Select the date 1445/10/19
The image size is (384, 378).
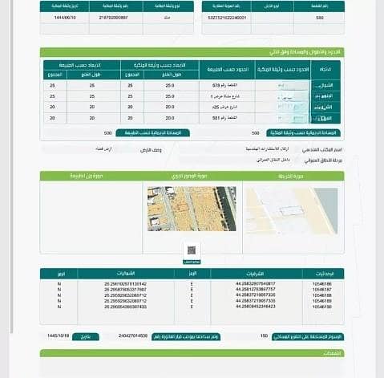pos(58,335)
